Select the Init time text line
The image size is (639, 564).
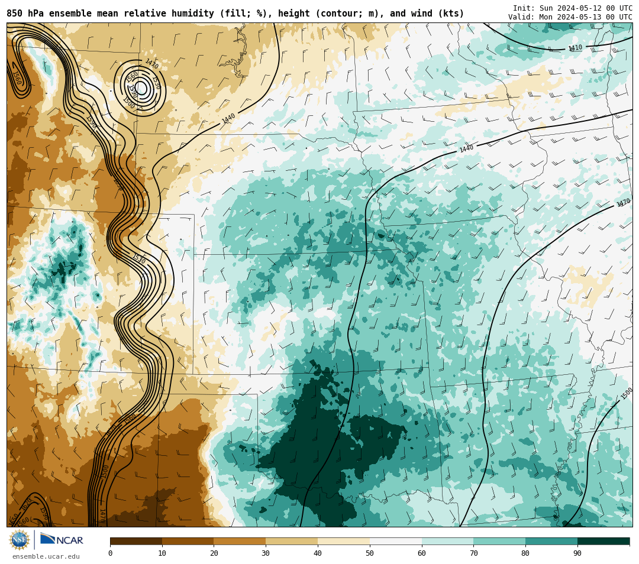(573, 8)
